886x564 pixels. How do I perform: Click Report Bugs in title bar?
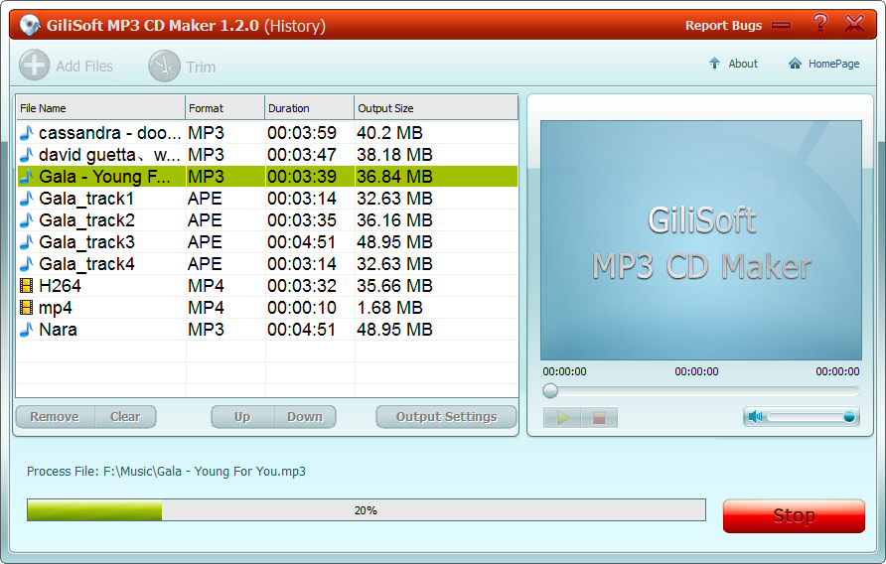click(723, 26)
